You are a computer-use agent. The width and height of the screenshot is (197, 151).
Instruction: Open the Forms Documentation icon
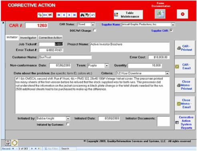tap(160, 14)
